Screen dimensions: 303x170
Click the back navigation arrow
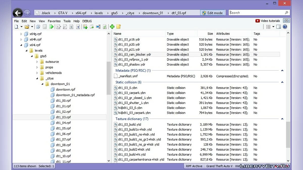click(x=18, y=13)
